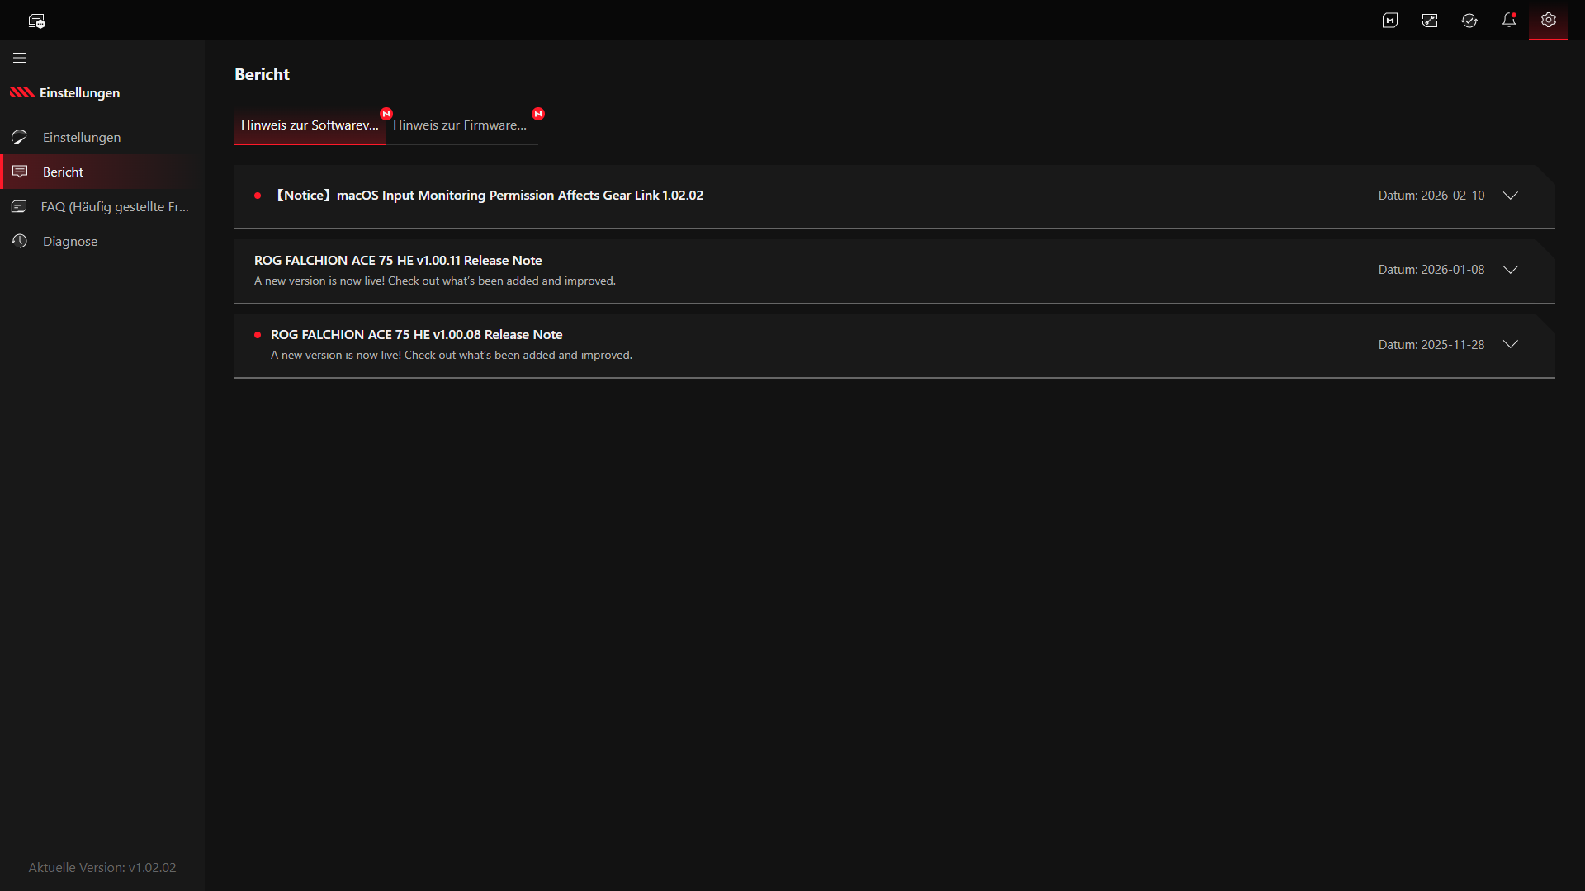This screenshot has width=1585, height=891.
Task: Click the Diagnose history icon in sidebar
Action: coord(20,241)
